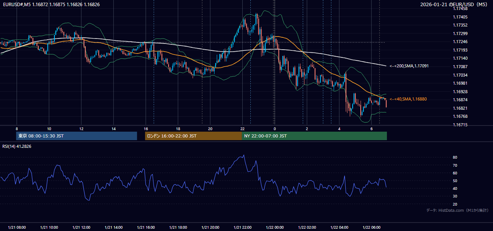493x231 pixels.
Task: Click price axis label 1.17352
Action: tap(460, 25)
